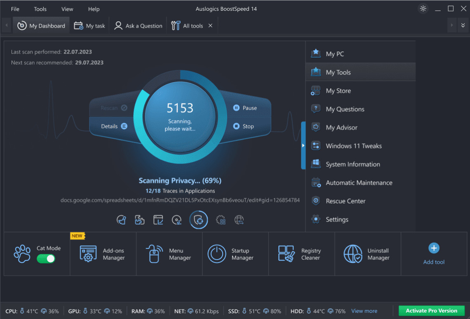Click the Cat Mode paw icon
This screenshot has height=319, width=470.
22,254
